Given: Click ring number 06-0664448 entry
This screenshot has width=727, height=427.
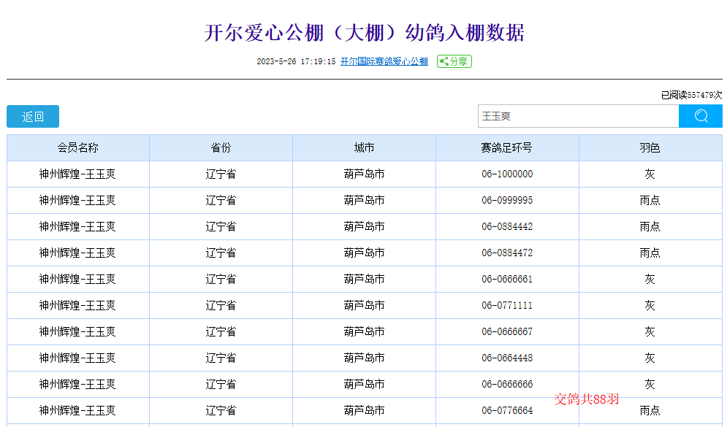Looking at the screenshot, I should [x=507, y=358].
